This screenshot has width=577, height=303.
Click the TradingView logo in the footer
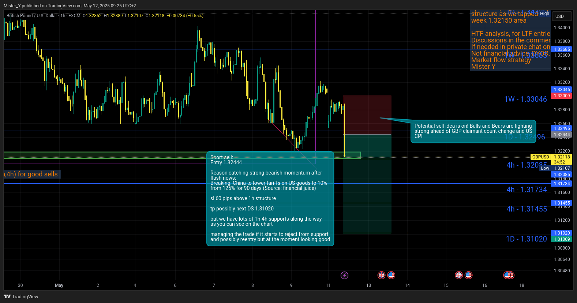coord(21,296)
